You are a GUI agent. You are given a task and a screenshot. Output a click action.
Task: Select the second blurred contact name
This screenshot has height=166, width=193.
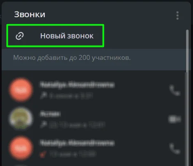pos(50,114)
